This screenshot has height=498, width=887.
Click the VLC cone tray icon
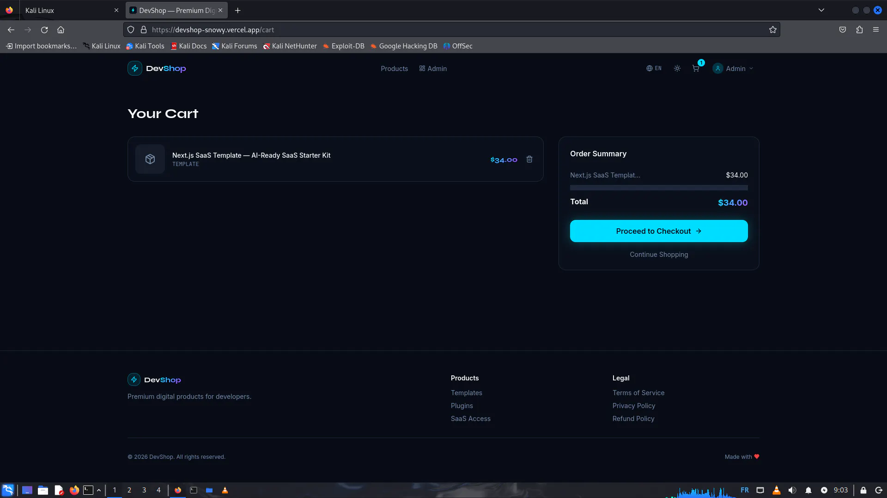777,490
